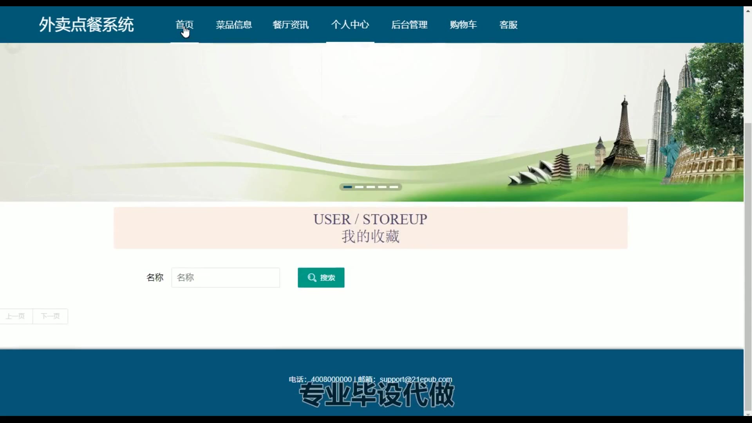Select the first carousel slide indicator
Image resolution: width=752 pixels, height=423 pixels.
pyautogui.click(x=347, y=187)
